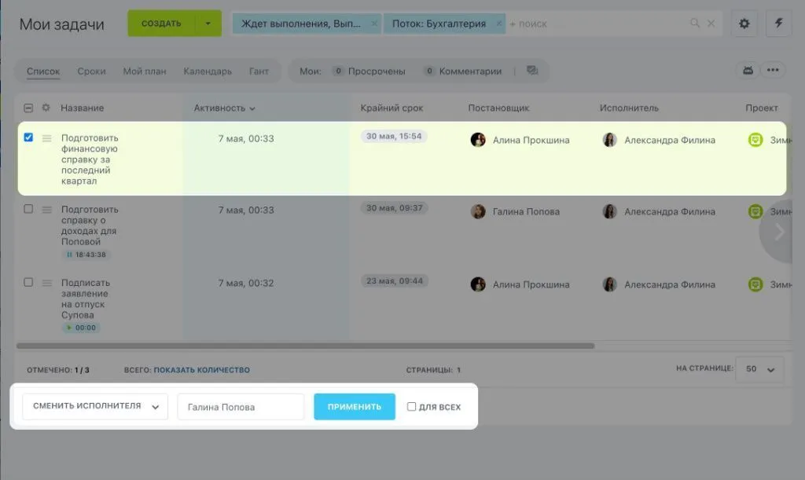Uncheck the Подготовить финансовую справку task
This screenshot has height=480, width=805.
[x=28, y=137]
